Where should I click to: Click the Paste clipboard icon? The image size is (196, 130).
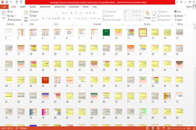[4, 13]
